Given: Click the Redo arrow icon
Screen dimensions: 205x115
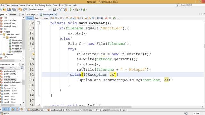Looking at the screenshot, I should pos(25,10).
